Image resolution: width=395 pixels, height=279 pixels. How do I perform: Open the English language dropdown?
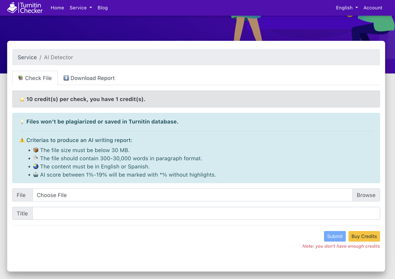pyautogui.click(x=347, y=8)
